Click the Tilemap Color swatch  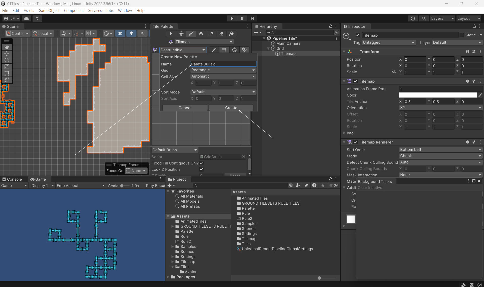[x=438, y=95]
